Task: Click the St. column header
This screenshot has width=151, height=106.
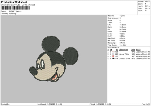Action: pos(117,50)
